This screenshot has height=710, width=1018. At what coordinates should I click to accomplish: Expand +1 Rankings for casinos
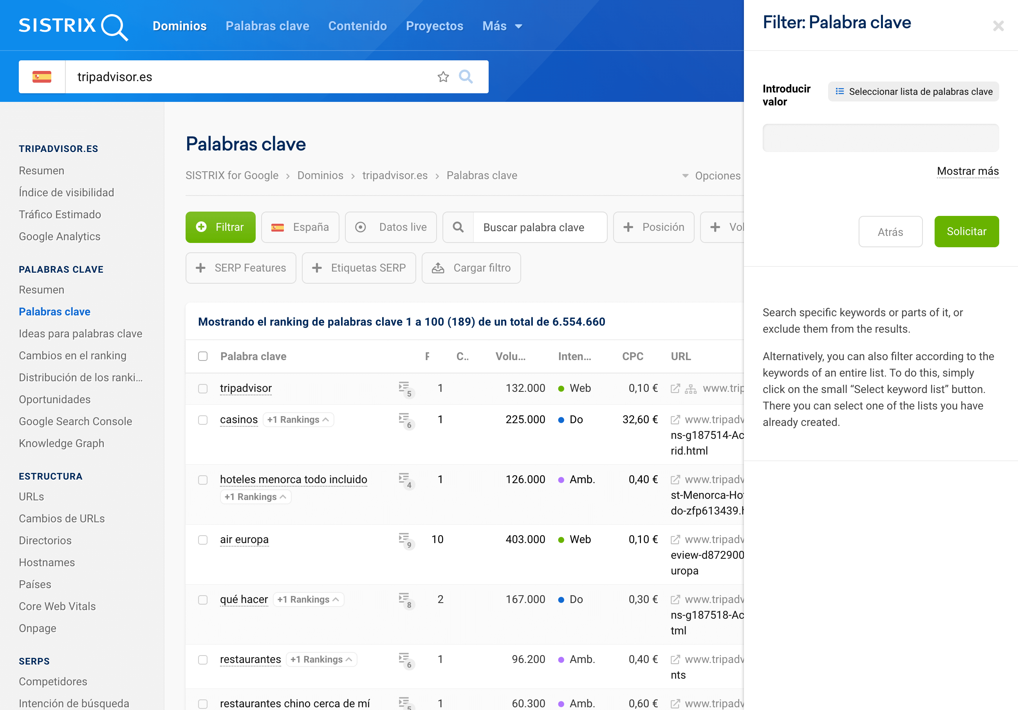(298, 419)
